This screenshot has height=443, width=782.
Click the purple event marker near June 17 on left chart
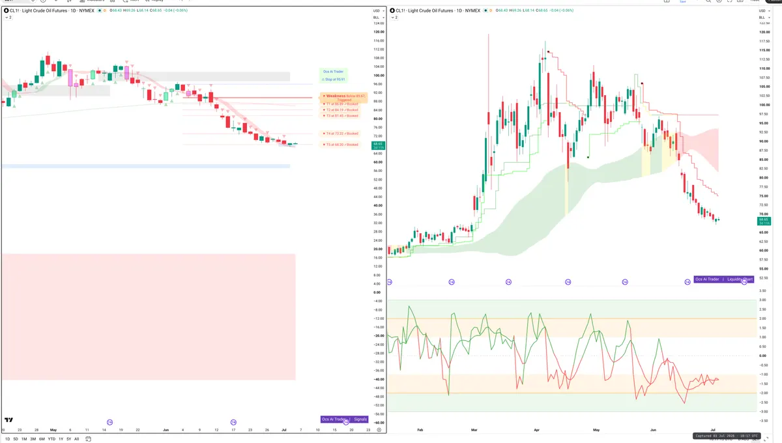[234, 422]
